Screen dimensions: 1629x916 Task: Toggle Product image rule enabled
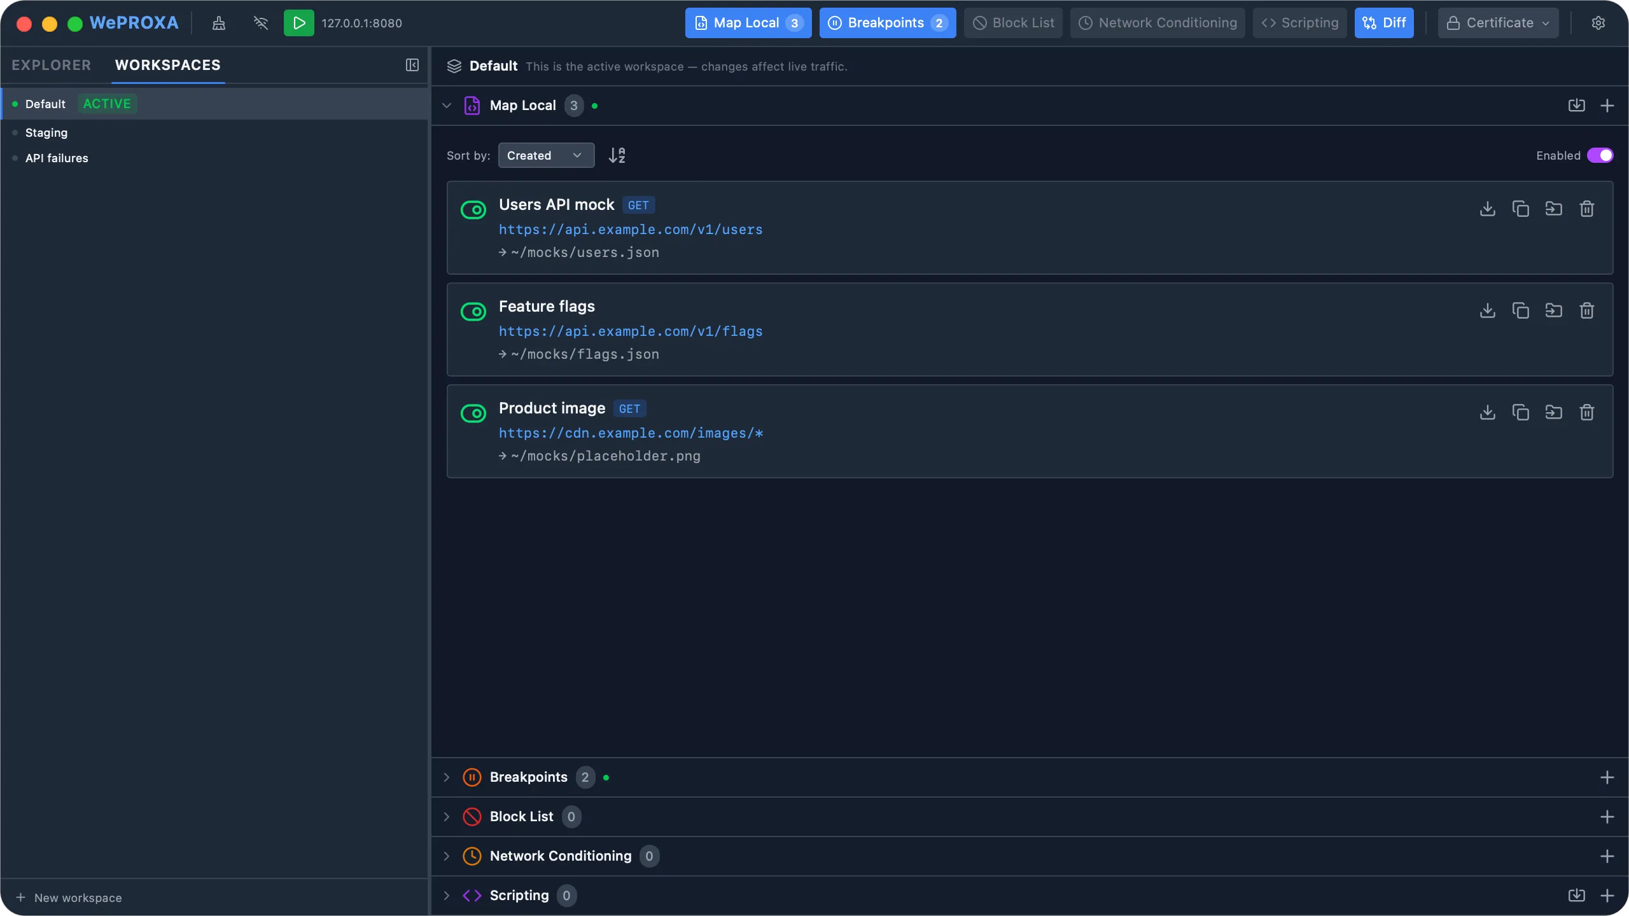click(473, 413)
